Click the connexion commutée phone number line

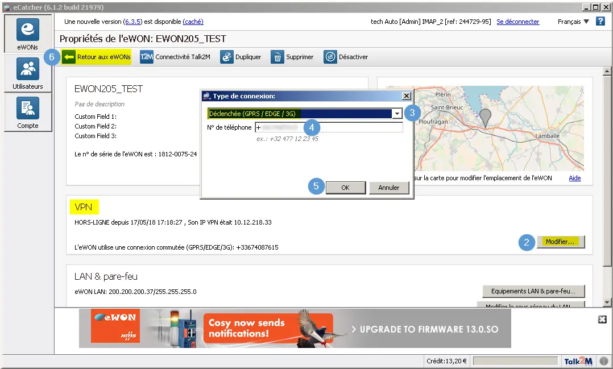coord(176,247)
